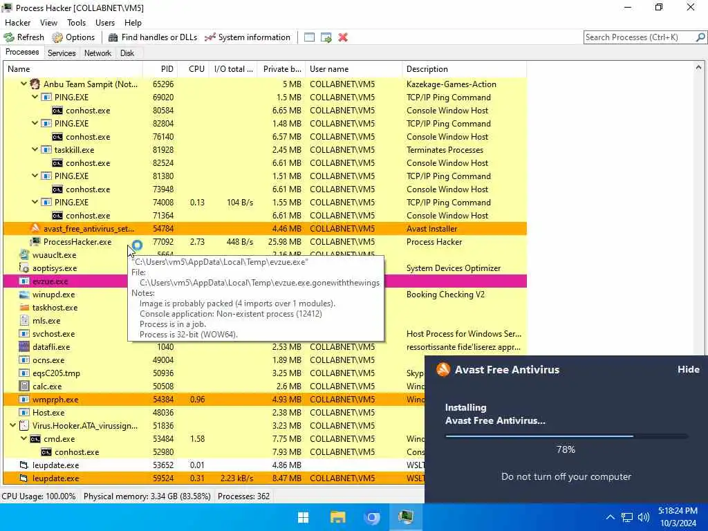Viewport: 708px width, 531px height.
Task: Show hidden tray icons chevron
Action: pos(610,517)
